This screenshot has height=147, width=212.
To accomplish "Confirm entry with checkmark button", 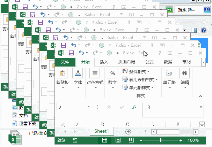I will (122, 107).
